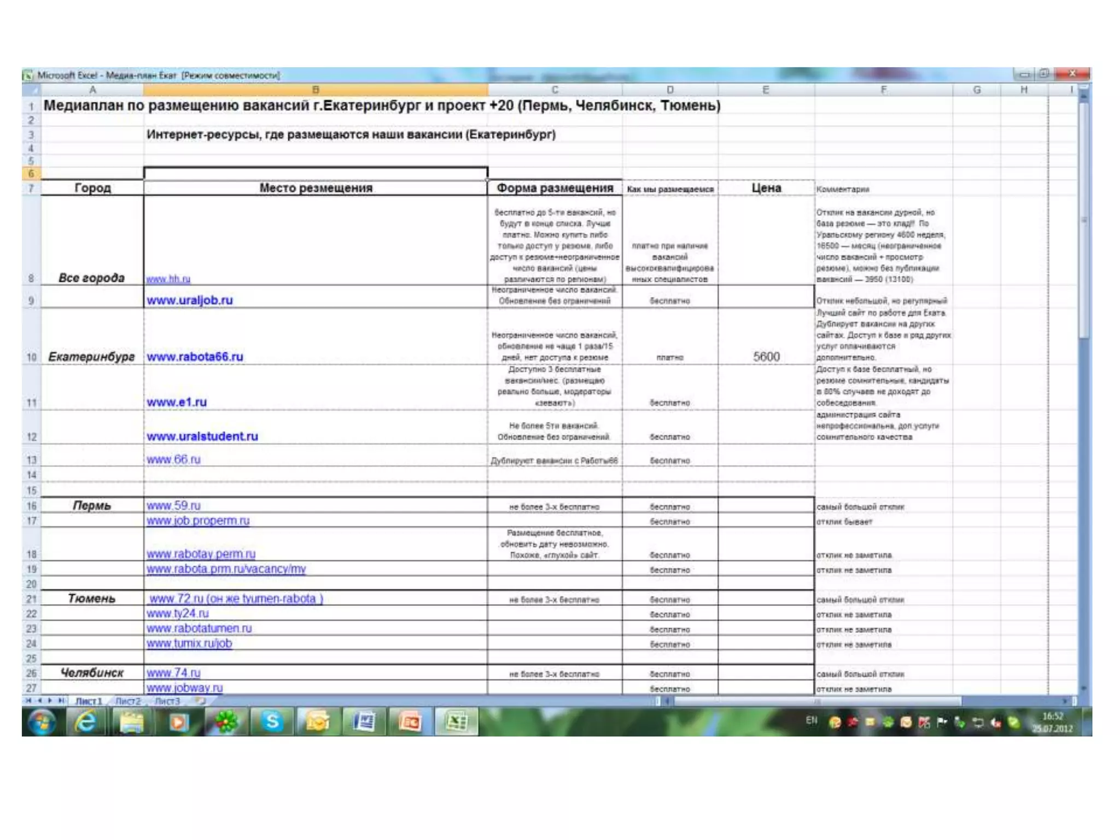Click the Excel taskbar icon

(x=456, y=722)
